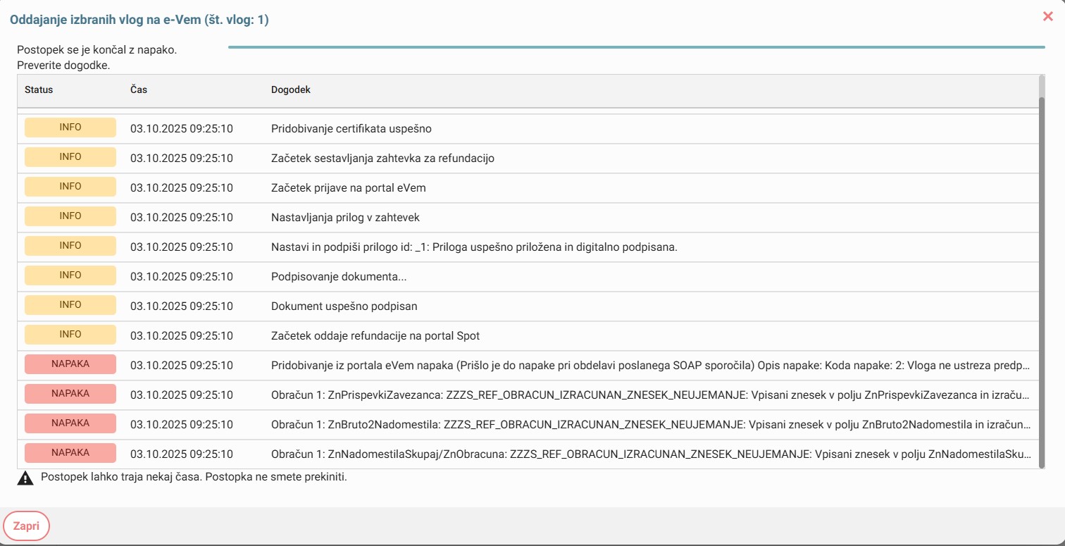Click the Čas column header
The height and width of the screenshot is (546, 1065).
click(139, 90)
